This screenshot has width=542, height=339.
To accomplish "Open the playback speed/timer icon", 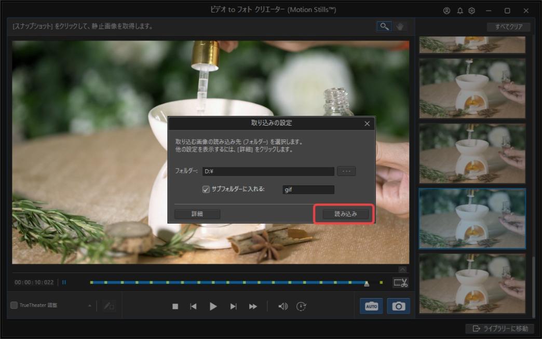I will coord(302,306).
